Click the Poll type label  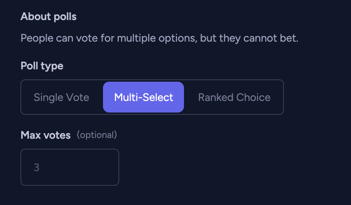click(x=42, y=66)
